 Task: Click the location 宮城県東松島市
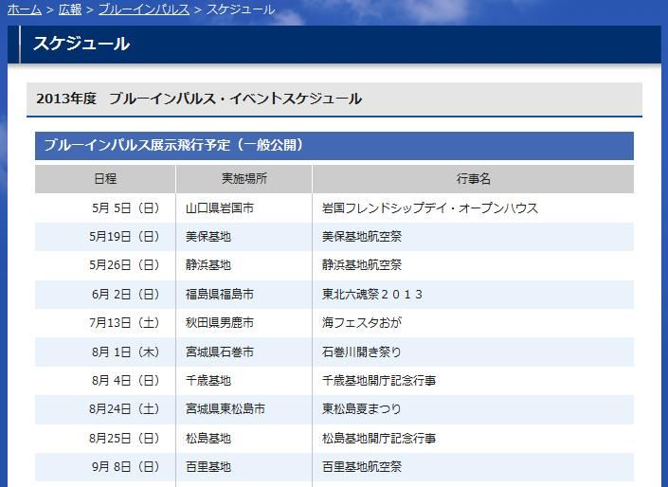click(x=226, y=409)
